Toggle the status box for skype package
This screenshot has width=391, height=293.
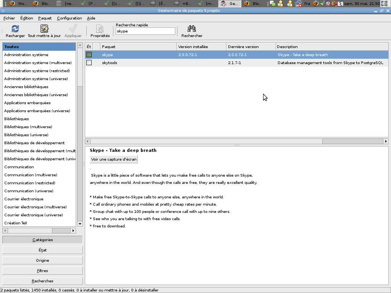tap(89, 55)
